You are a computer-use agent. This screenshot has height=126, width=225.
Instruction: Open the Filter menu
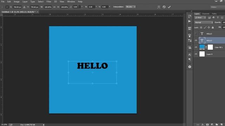coord(49,2)
